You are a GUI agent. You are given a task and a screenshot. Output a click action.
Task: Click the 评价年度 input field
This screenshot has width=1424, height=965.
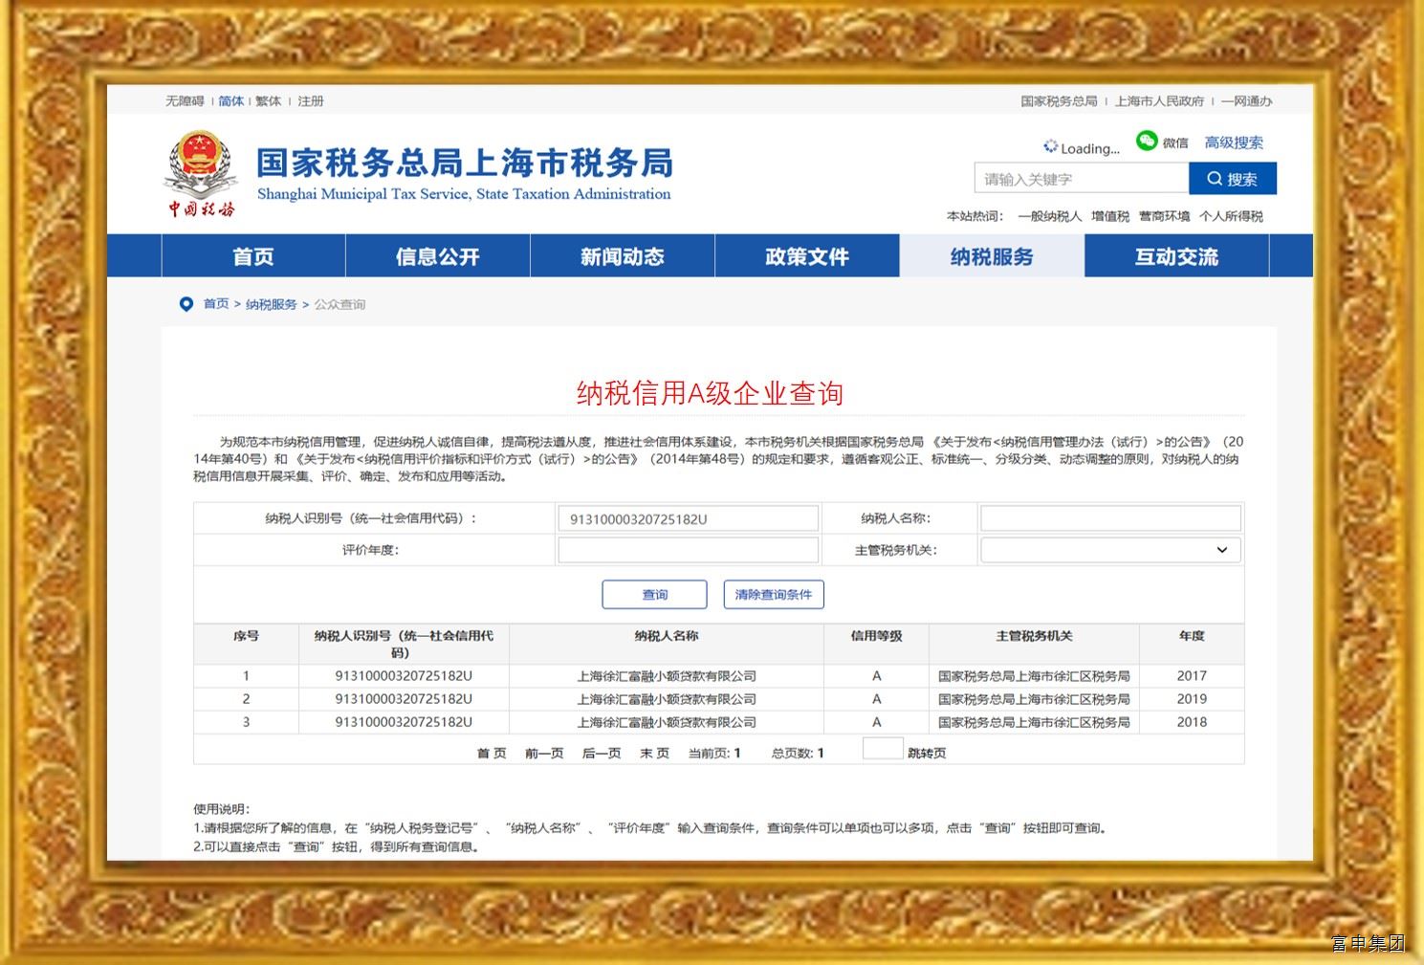[689, 550]
